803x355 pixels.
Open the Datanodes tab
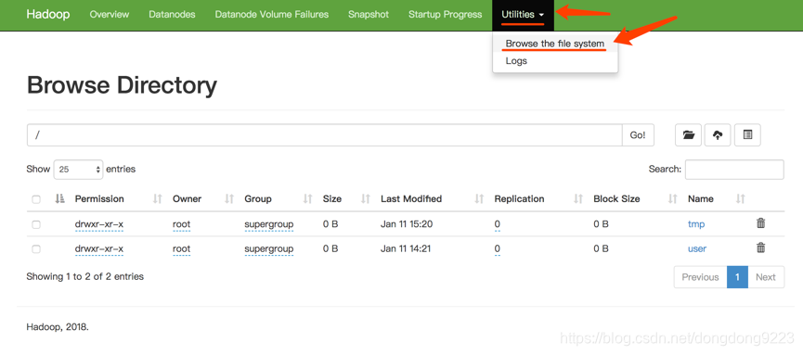tap(172, 15)
